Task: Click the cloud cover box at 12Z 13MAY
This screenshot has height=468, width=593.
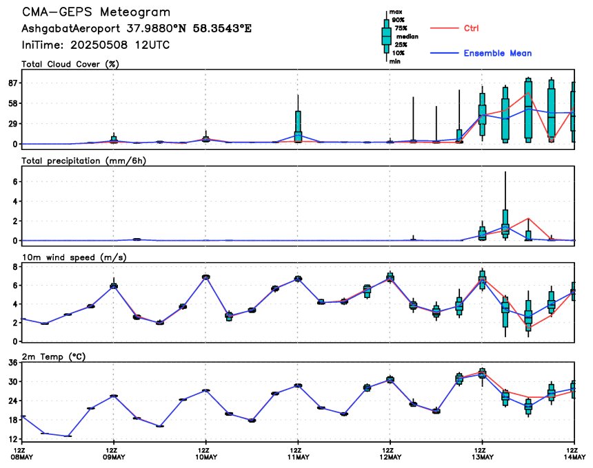Action: [482, 114]
